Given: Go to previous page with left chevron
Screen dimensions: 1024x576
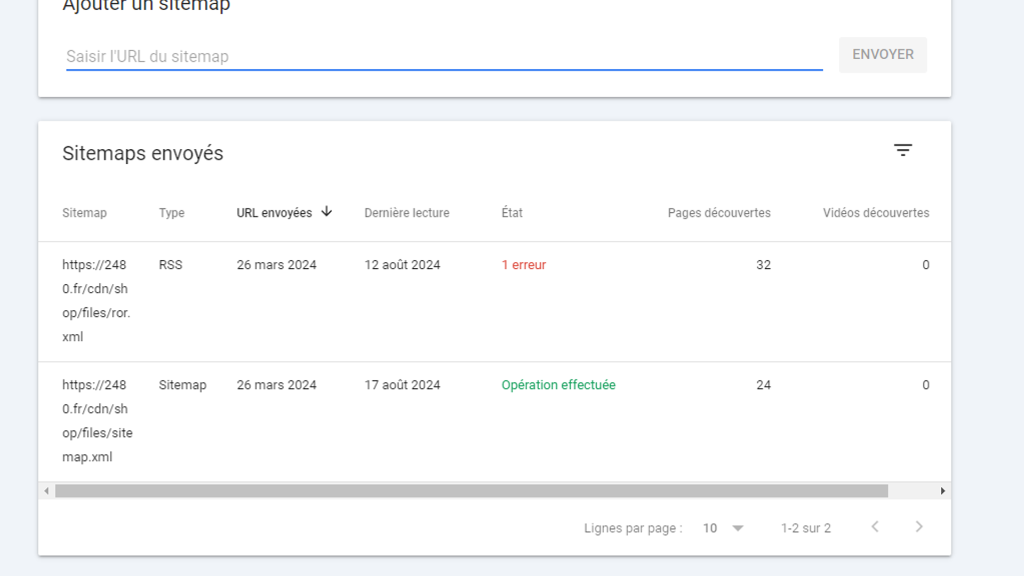Looking at the screenshot, I should pyautogui.click(x=875, y=527).
